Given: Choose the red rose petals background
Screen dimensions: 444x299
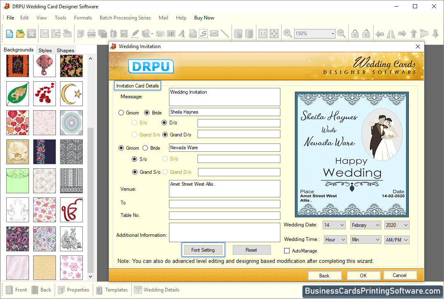Looking at the screenshot, I should tap(44, 94).
